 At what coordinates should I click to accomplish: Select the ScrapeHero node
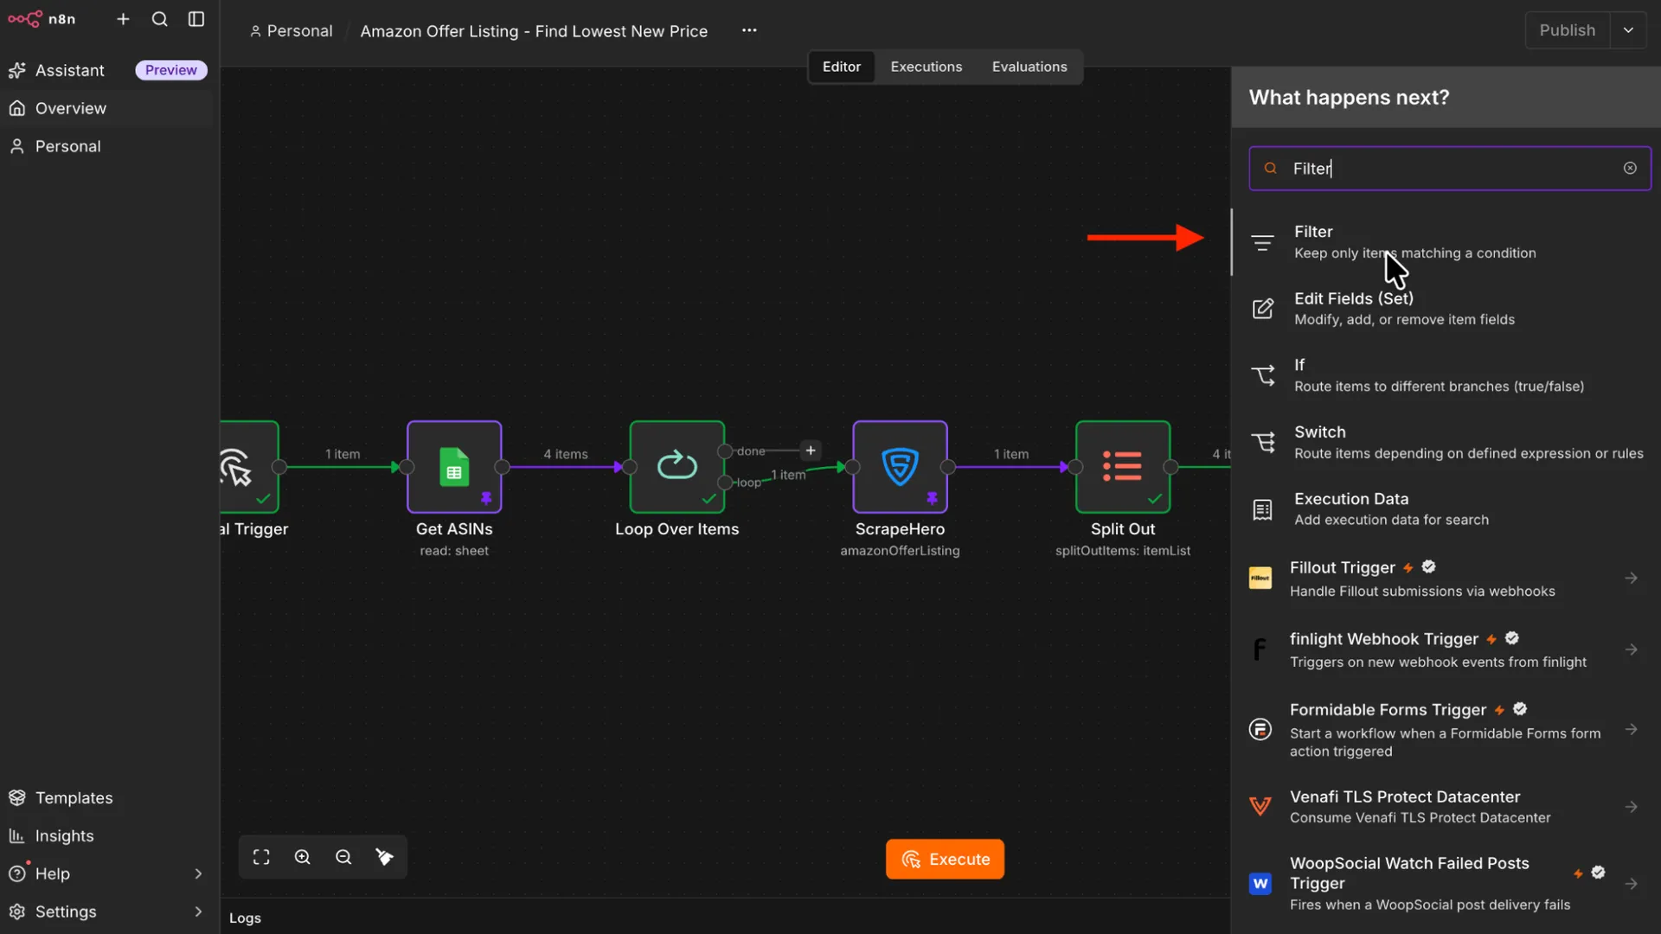coord(900,467)
